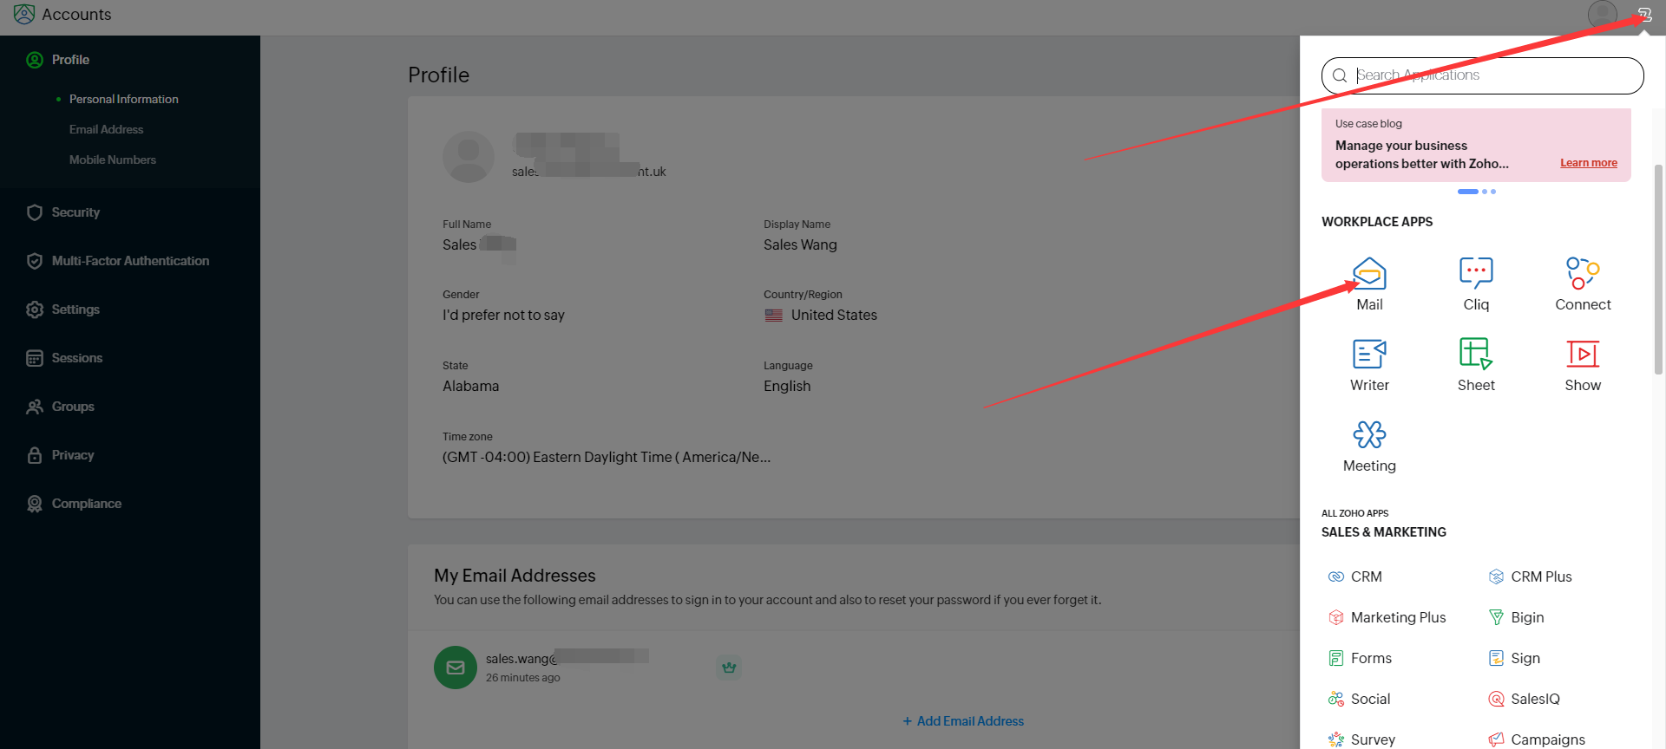The height and width of the screenshot is (749, 1666).
Task: Select Email Address in sidebar
Action: coord(107,130)
